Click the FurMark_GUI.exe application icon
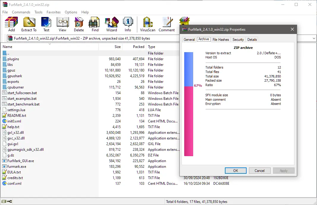This screenshot has height=205, width=317. pyautogui.click(x=4, y=161)
